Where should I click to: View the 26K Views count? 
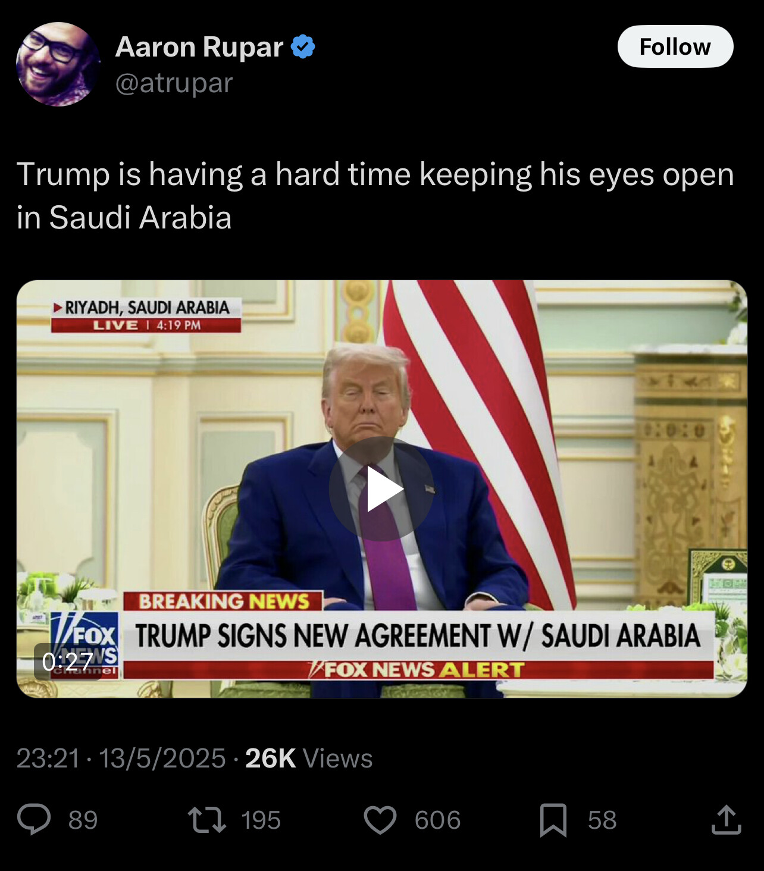point(309,758)
